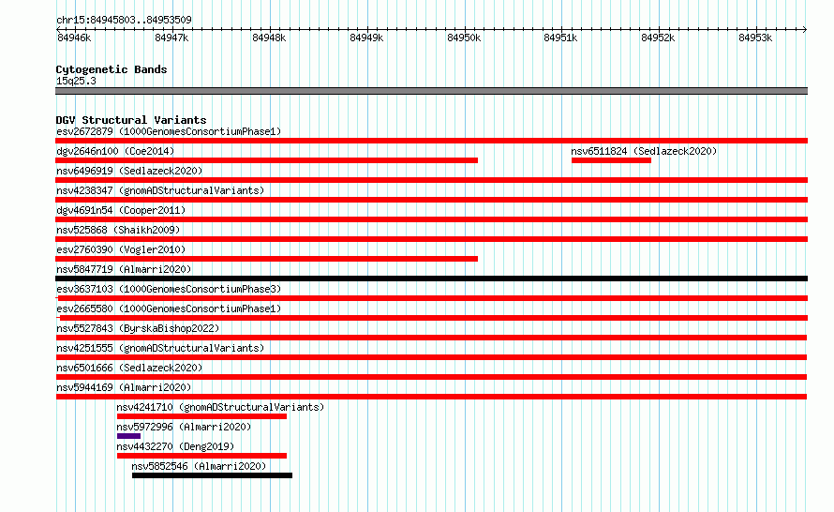Screen dimensions: 834x512
Task: Click the 84946k ruler label
Action: pos(74,38)
